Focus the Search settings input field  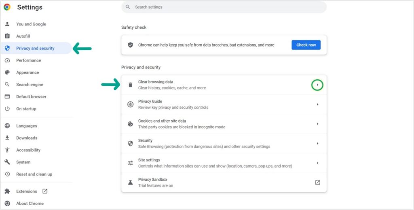click(224, 7)
